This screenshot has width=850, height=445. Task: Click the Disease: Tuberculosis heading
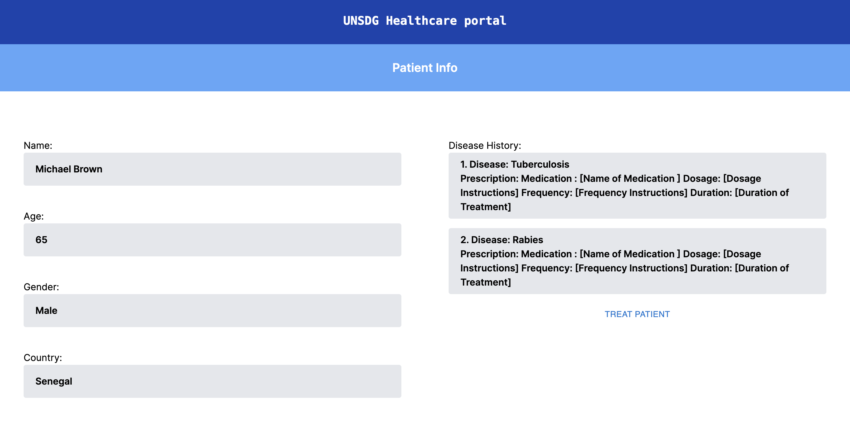point(514,164)
